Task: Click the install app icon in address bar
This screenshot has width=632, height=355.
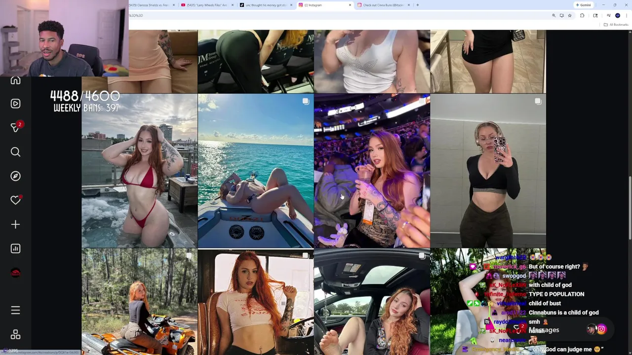Action: click(561, 16)
